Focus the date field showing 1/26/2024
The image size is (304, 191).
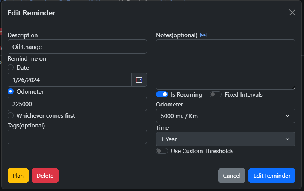coord(70,80)
